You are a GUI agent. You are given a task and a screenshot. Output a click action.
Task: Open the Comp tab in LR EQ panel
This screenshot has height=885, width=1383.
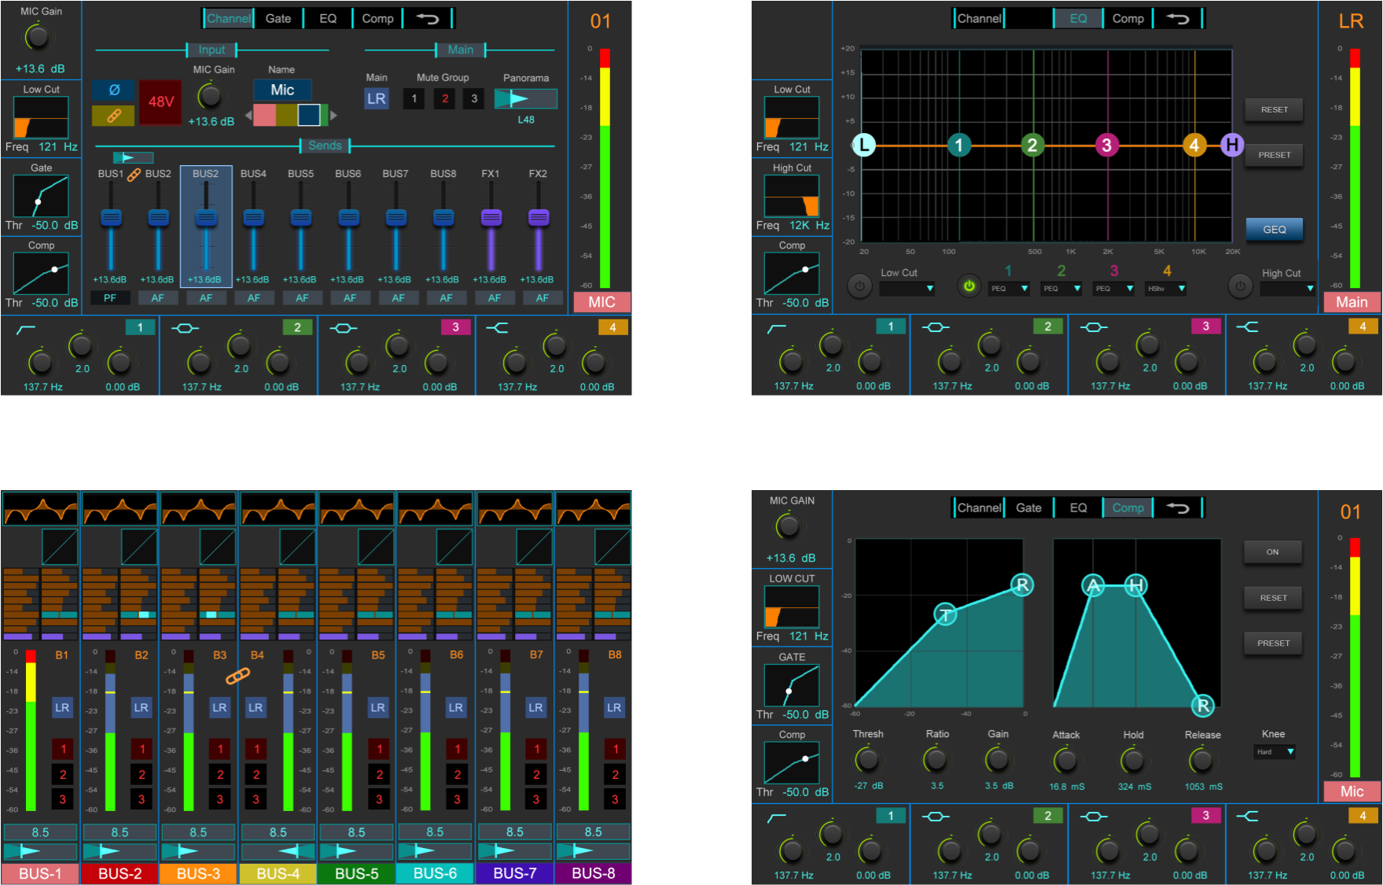coord(1127,19)
